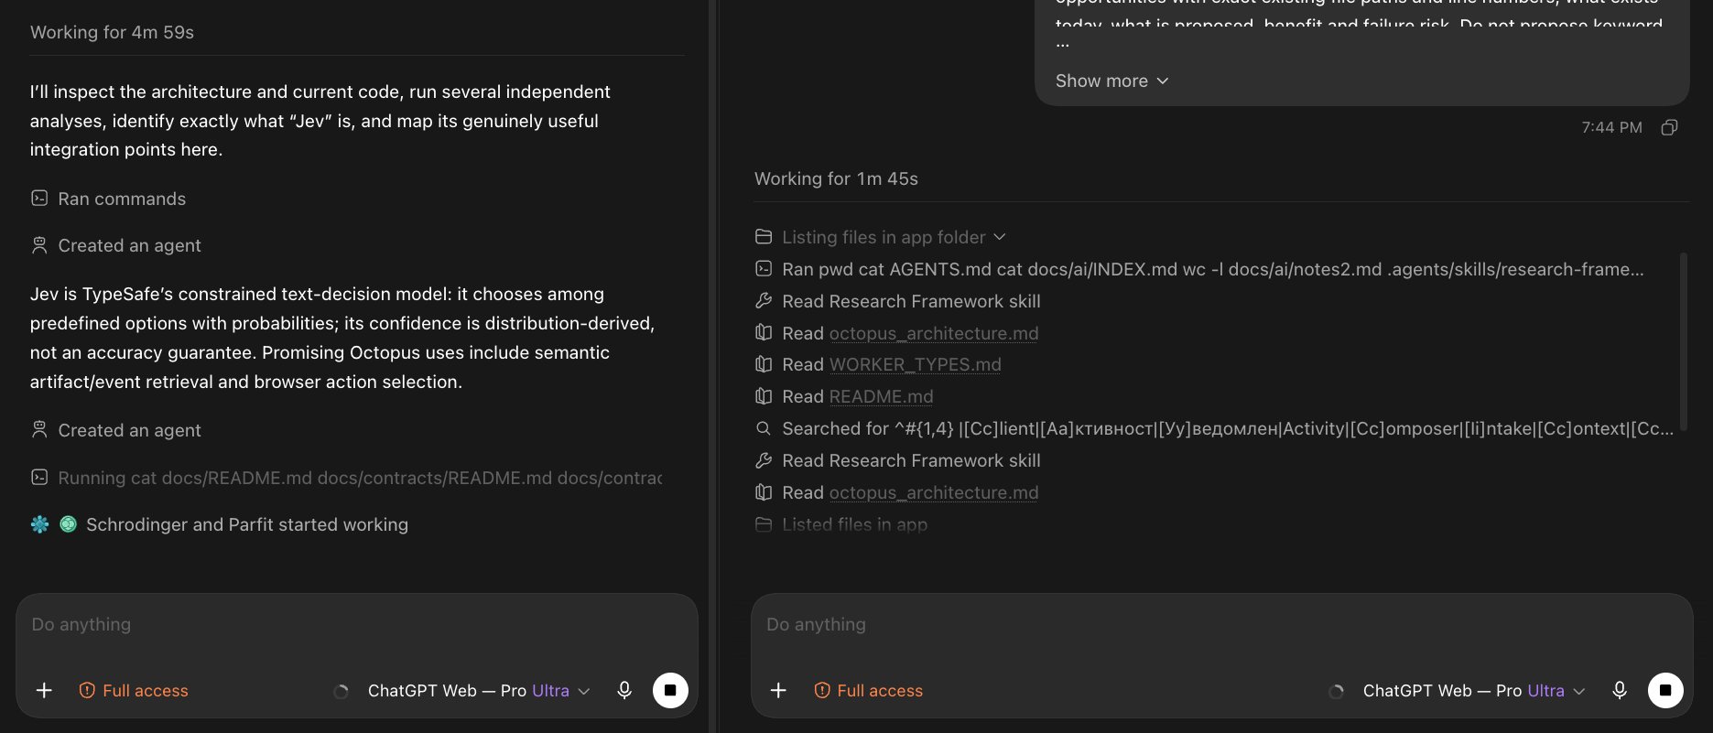This screenshot has height=733, width=1713.
Task: Click the Working for 4m 59s header
Action: coord(112,32)
